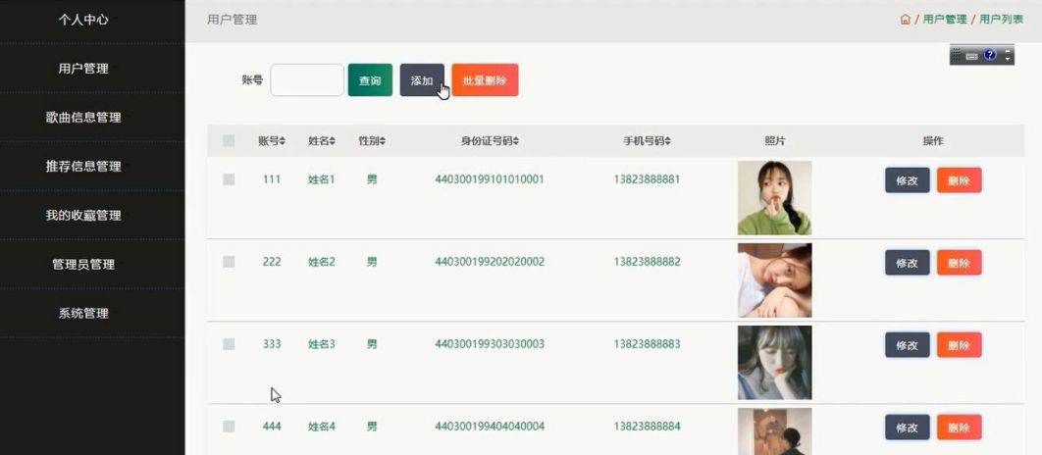Open the photo thumbnail of 姓名4
The image size is (1042, 455).
tap(775, 431)
